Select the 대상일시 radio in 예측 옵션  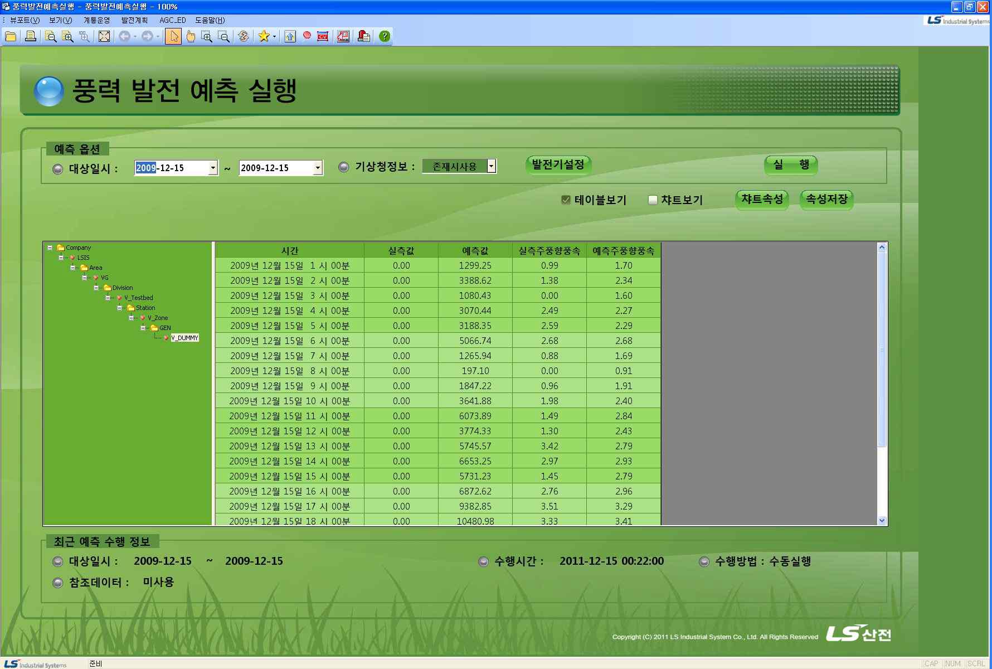pos(57,169)
